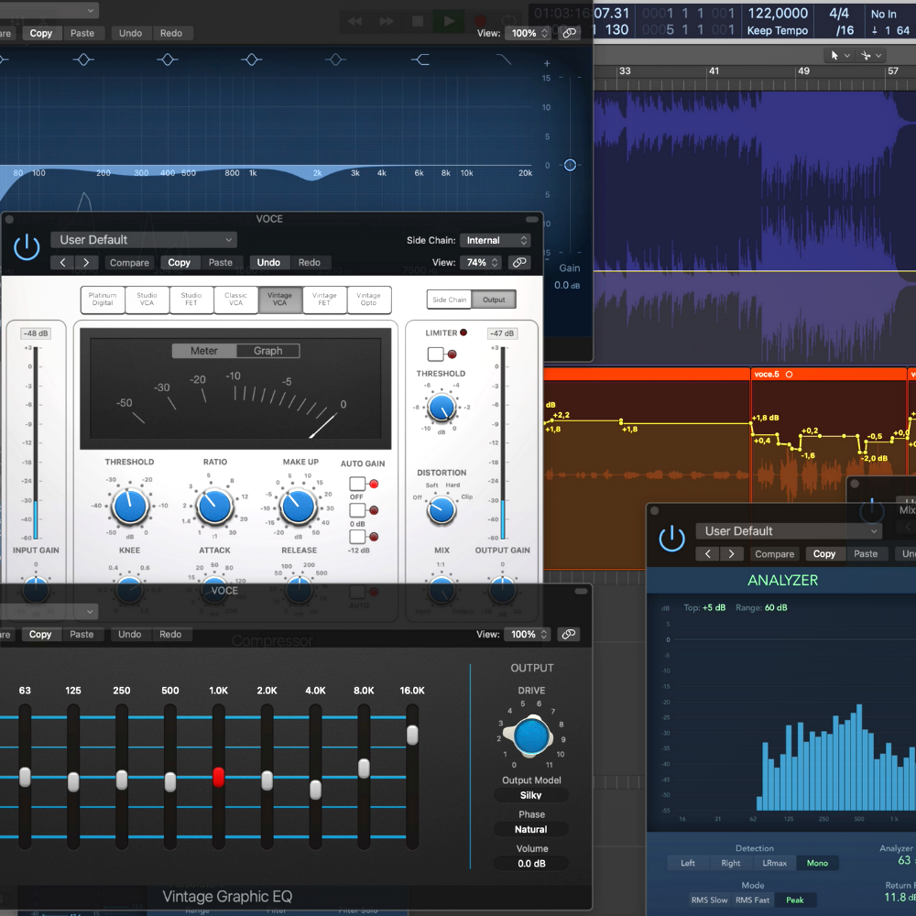Viewport: 916px width, 916px height.
Task: Select RMS Fast analyzer mode
Action: (752, 900)
